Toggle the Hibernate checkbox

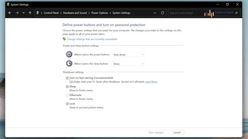pos(67,95)
